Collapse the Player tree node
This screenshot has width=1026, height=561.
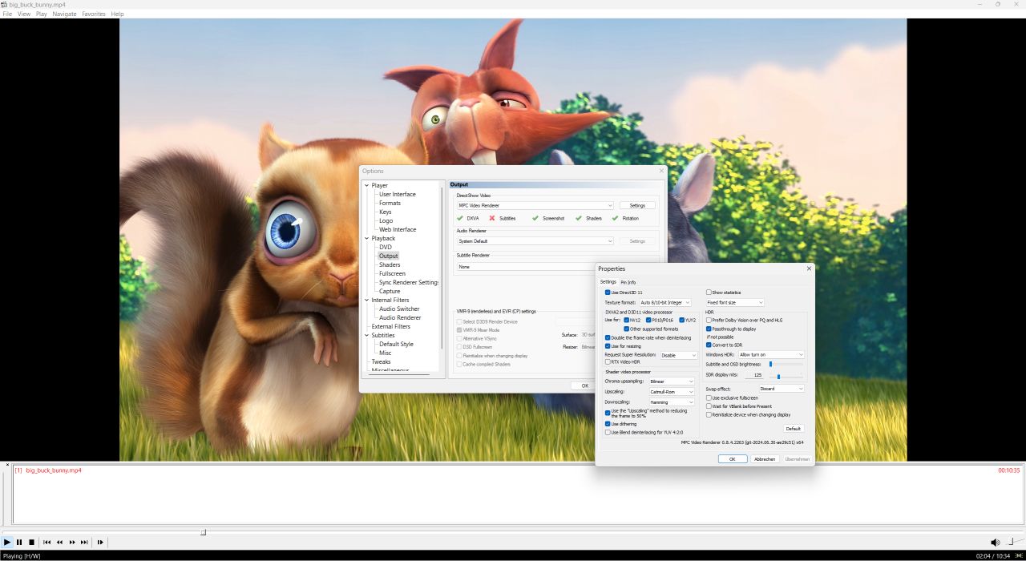click(x=367, y=185)
